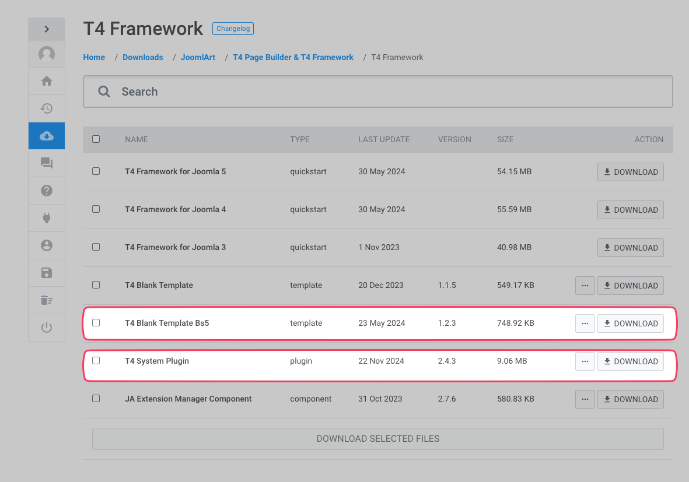Check the T4 Blank Template Bs5 row
The height and width of the screenshot is (482, 689).
[96, 323]
